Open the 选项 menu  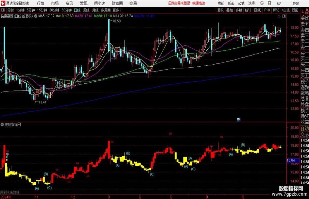251,3
